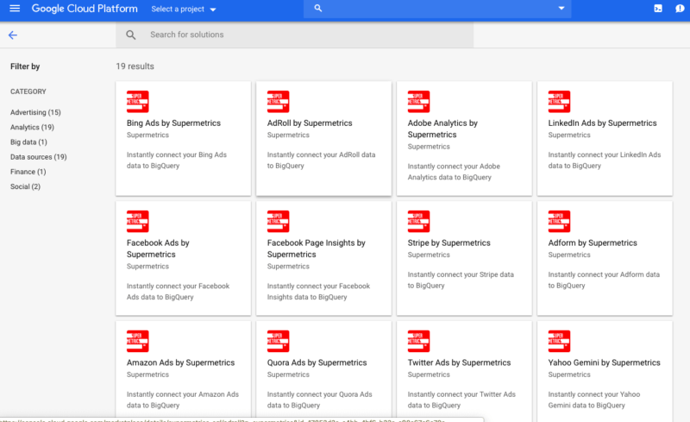Click the 19 results count text

pos(135,66)
